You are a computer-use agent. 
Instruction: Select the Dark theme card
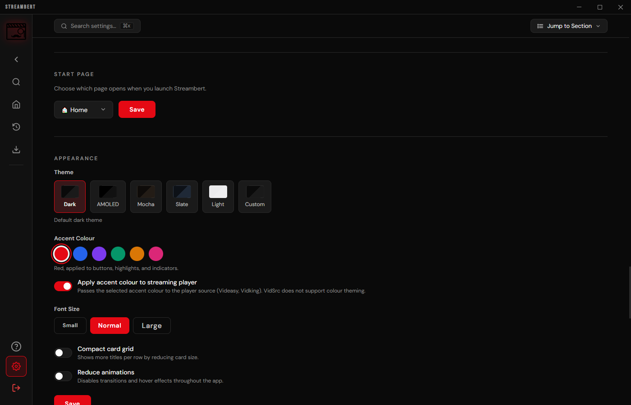click(70, 197)
